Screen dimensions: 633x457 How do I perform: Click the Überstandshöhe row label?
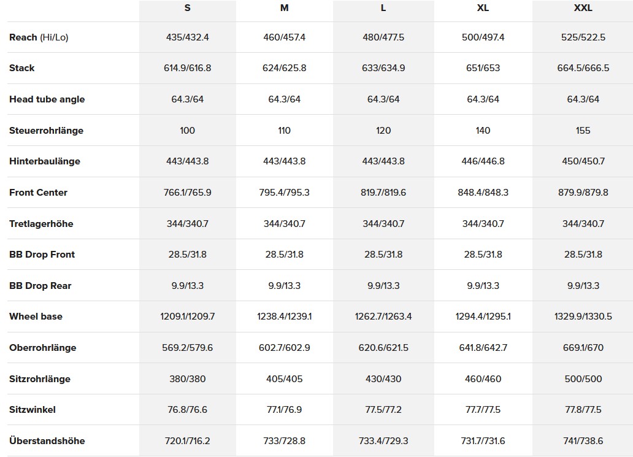(47, 441)
